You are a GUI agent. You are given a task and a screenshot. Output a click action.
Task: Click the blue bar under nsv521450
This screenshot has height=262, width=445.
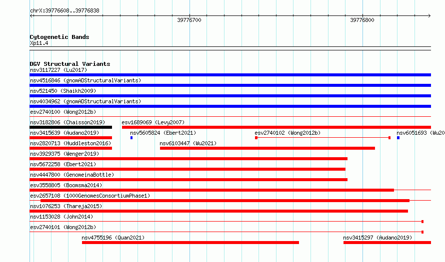(230, 96)
